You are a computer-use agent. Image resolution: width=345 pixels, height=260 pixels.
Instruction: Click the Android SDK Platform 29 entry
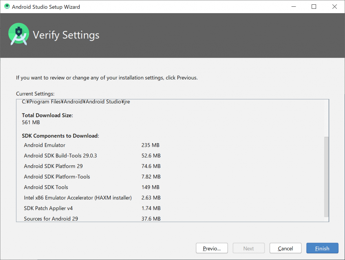click(53, 166)
